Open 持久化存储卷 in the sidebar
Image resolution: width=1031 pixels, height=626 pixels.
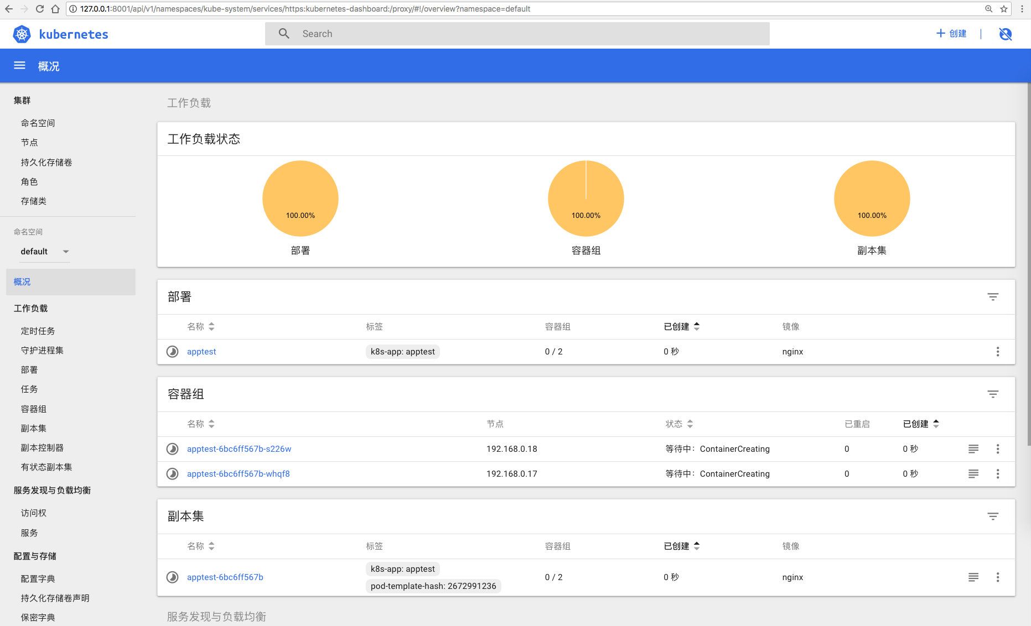click(x=46, y=163)
